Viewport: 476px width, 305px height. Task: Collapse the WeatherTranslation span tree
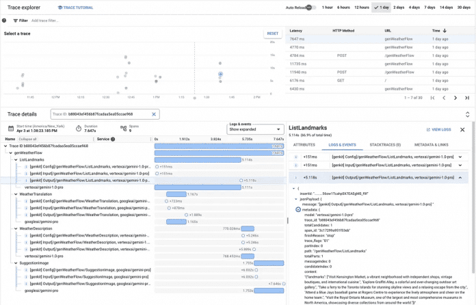(x=16, y=194)
